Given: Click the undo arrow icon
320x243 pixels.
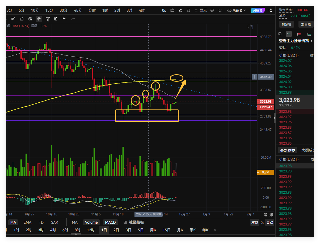Looking at the screenshot, I should tap(64, 19).
